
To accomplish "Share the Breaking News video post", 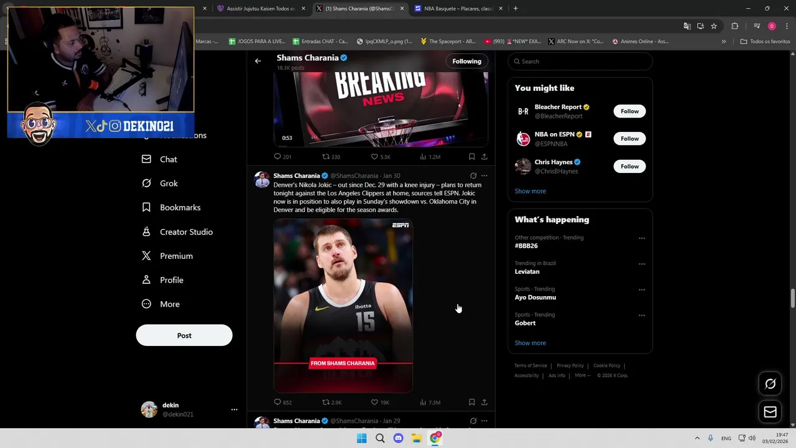I will [484, 157].
